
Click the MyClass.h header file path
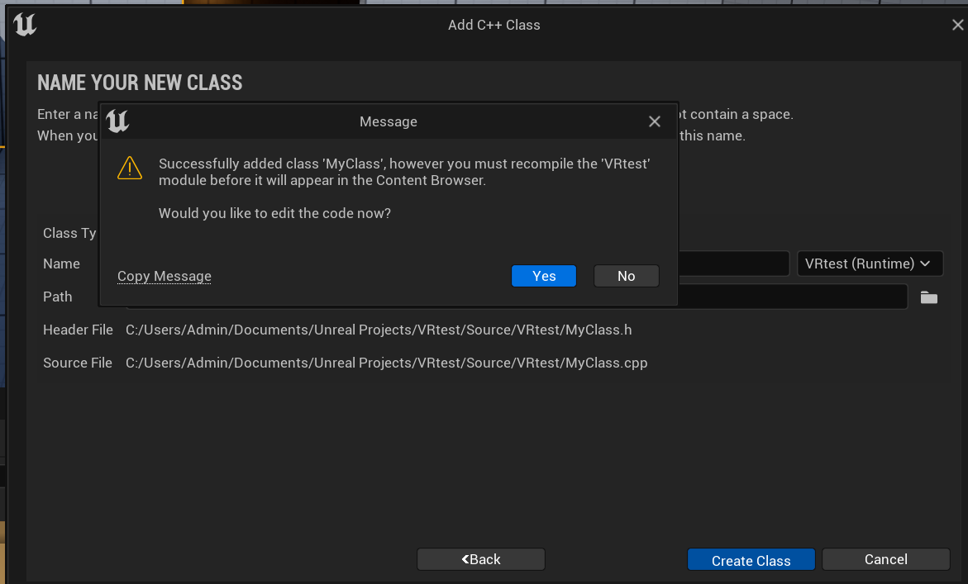(379, 330)
